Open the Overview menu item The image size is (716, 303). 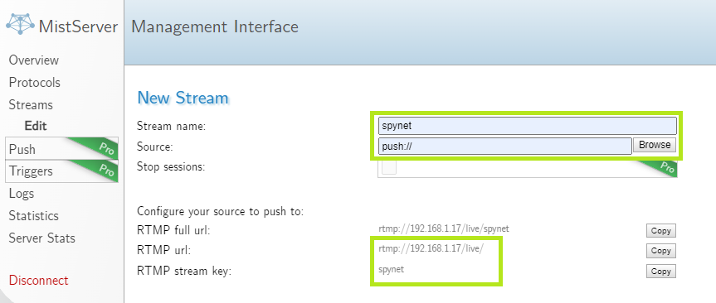tap(34, 60)
